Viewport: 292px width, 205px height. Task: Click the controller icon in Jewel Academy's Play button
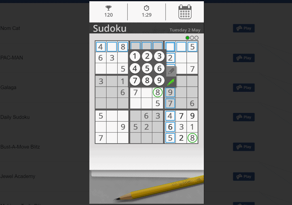pyautogui.click(x=239, y=177)
